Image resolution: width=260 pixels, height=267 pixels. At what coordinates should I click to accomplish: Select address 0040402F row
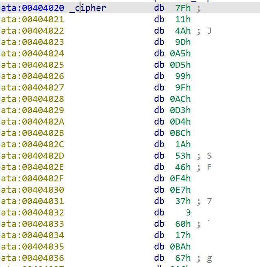[32, 179]
